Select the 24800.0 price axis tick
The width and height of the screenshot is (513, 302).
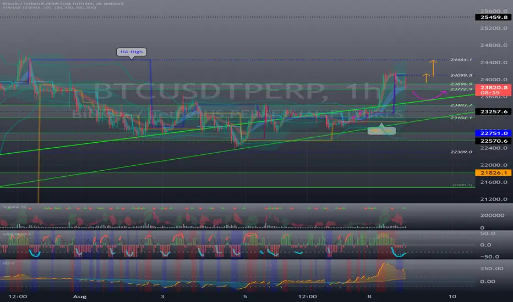click(493, 46)
